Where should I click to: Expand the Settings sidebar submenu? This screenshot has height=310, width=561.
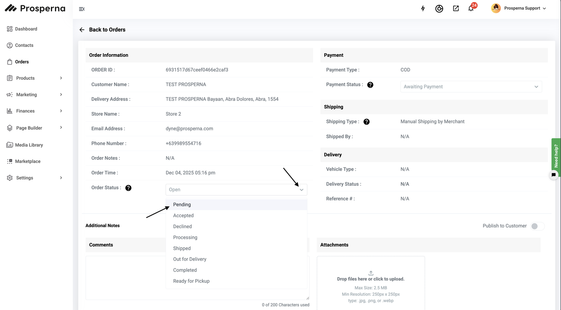[x=61, y=178]
